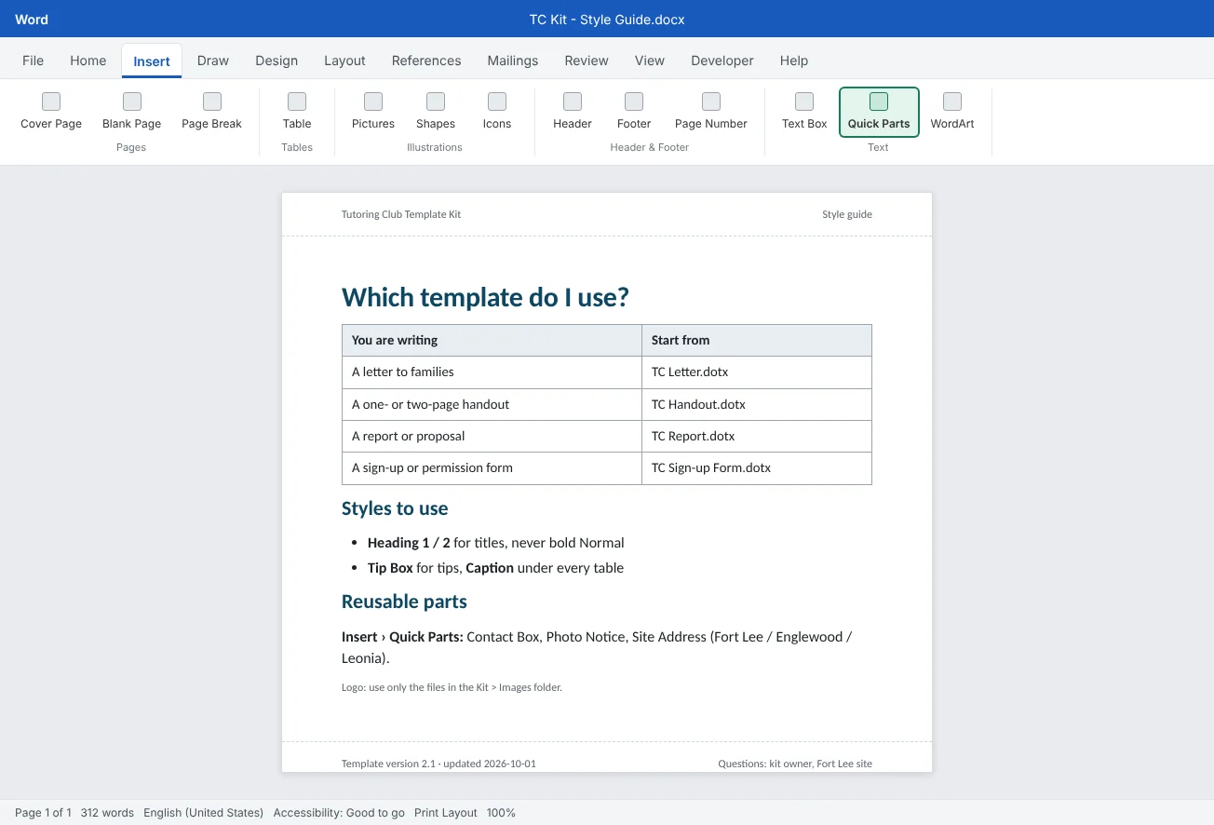This screenshot has height=825, width=1214.
Task: Open the Quick Parts menu
Action: 879,112
